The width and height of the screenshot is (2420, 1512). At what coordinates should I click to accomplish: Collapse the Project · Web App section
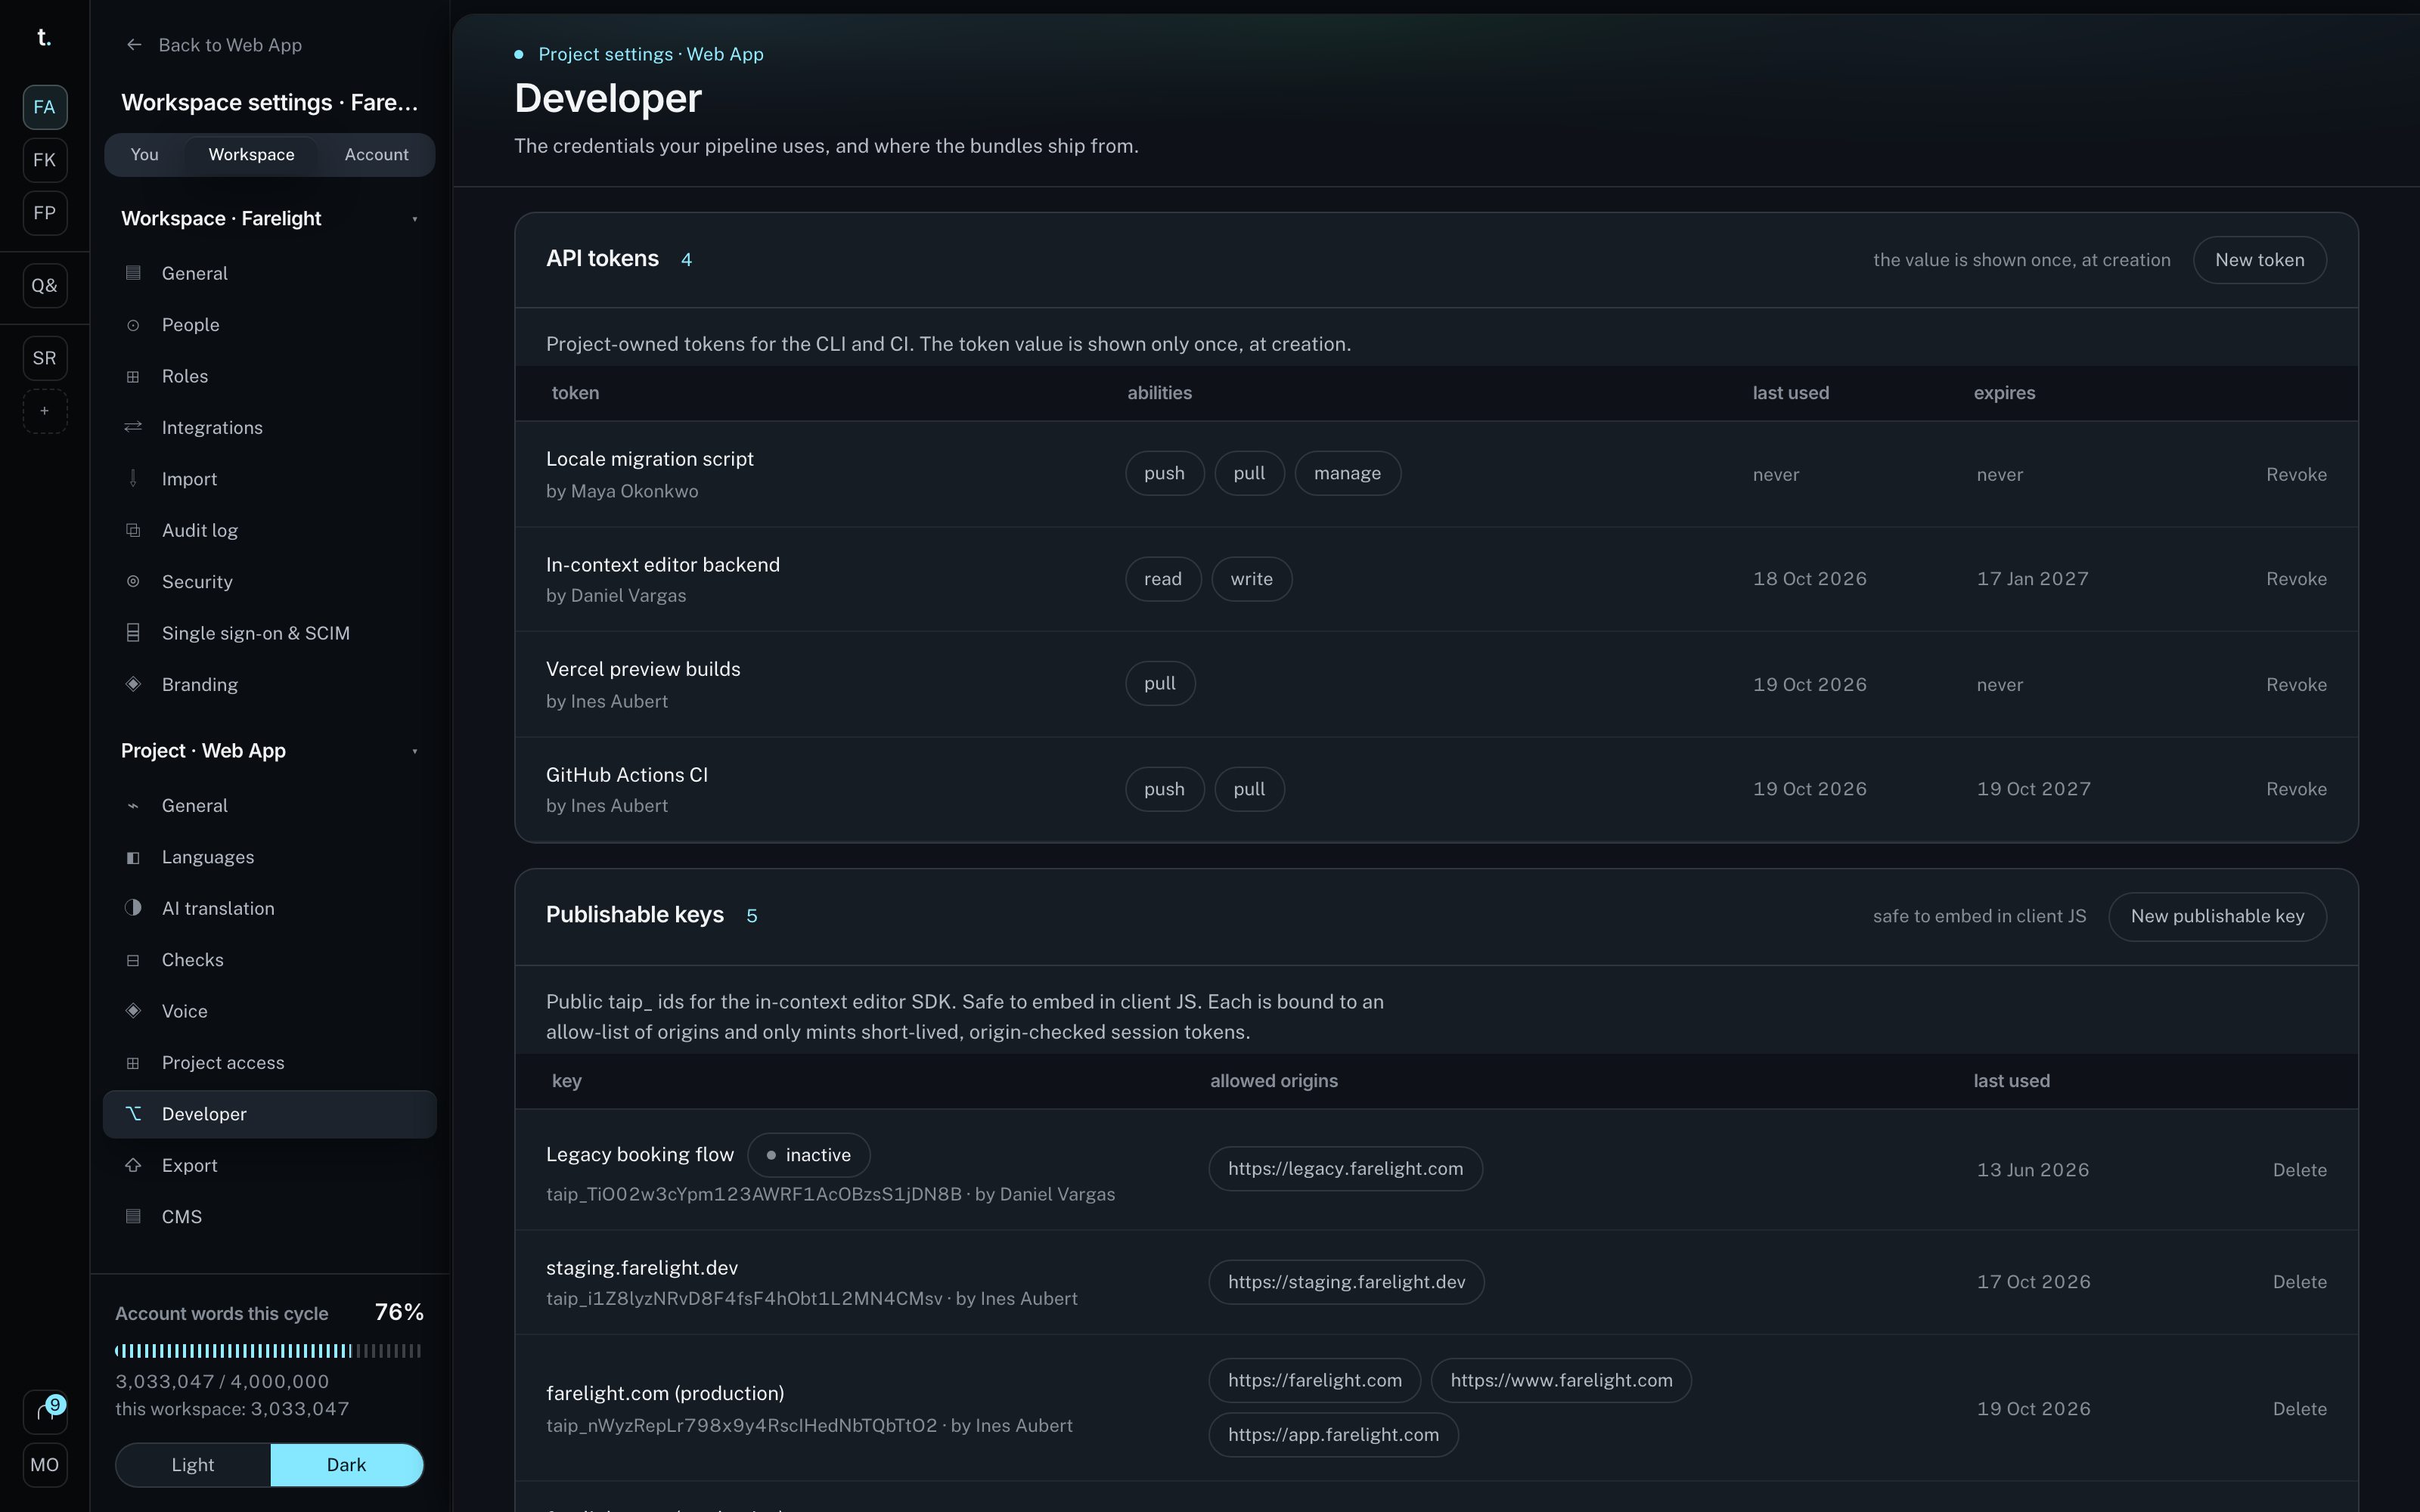point(414,751)
